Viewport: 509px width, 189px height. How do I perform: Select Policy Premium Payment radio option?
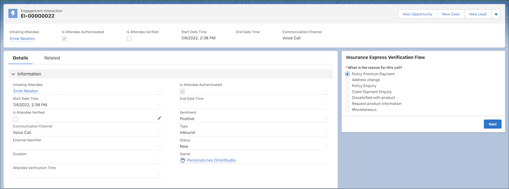tap(348, 74)
